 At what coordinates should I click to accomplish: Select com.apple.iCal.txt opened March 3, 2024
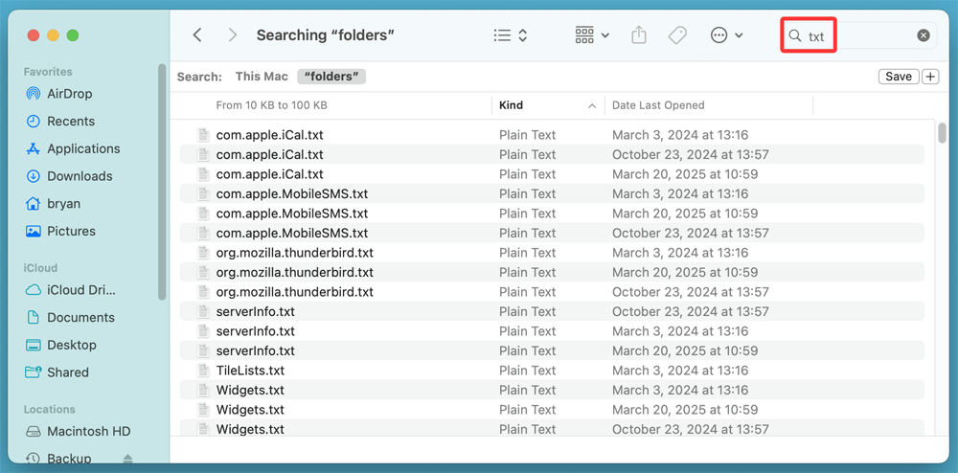click(x=552, y=135)
